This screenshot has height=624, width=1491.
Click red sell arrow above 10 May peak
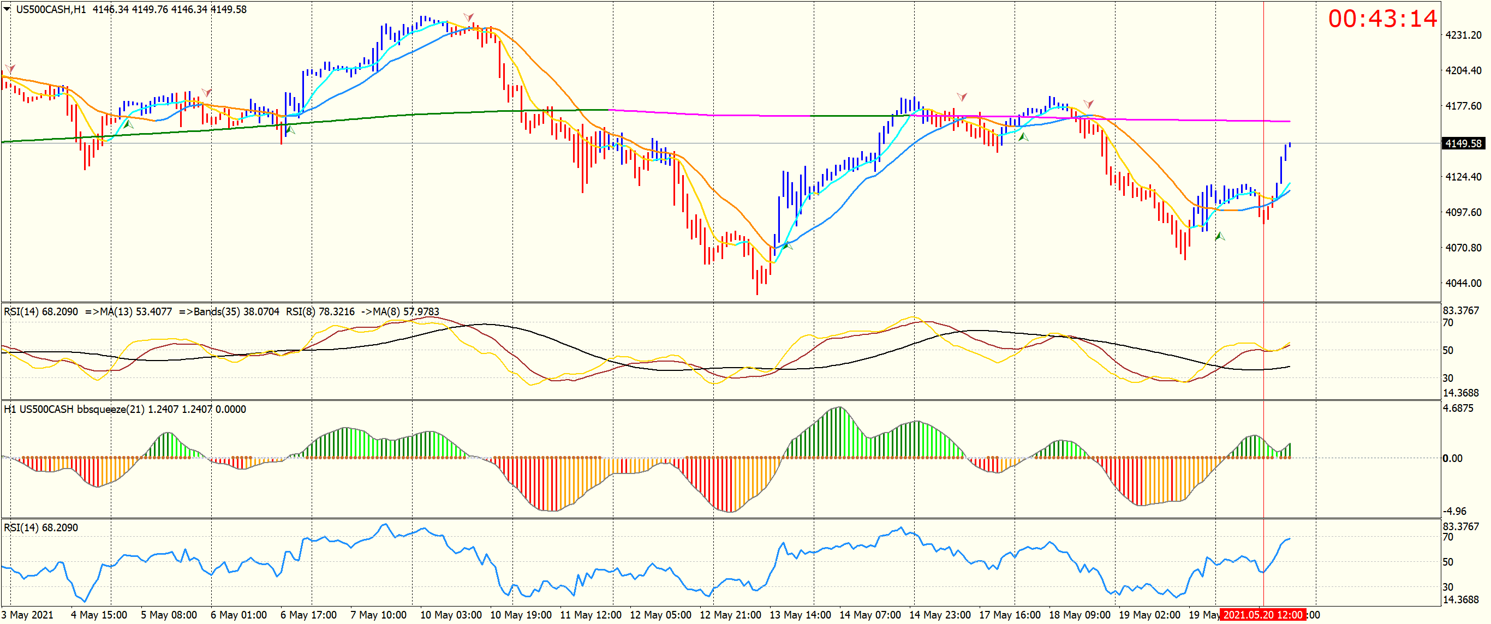(x=468, y=17)
